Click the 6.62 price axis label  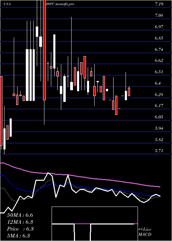(x=159, y=61)
